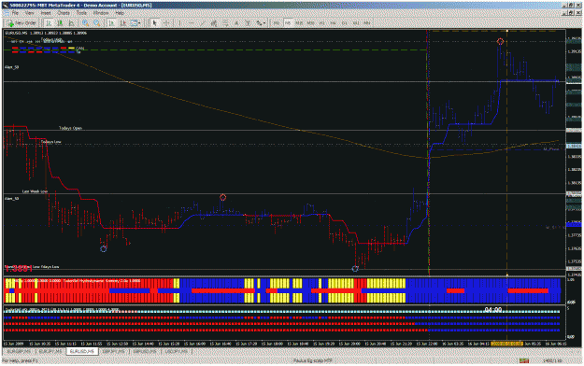Toggle chart shift from right border
This screenshot has width=584, height=366.
pos(123,23)
